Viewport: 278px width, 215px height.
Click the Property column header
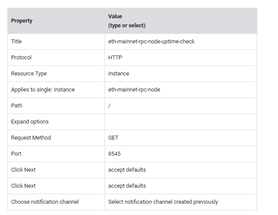click(x=22, y=21)
